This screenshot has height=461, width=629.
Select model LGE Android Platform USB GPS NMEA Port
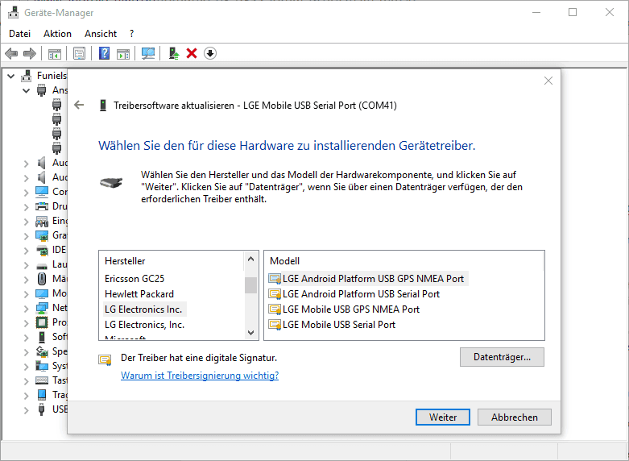pos(368,279)
